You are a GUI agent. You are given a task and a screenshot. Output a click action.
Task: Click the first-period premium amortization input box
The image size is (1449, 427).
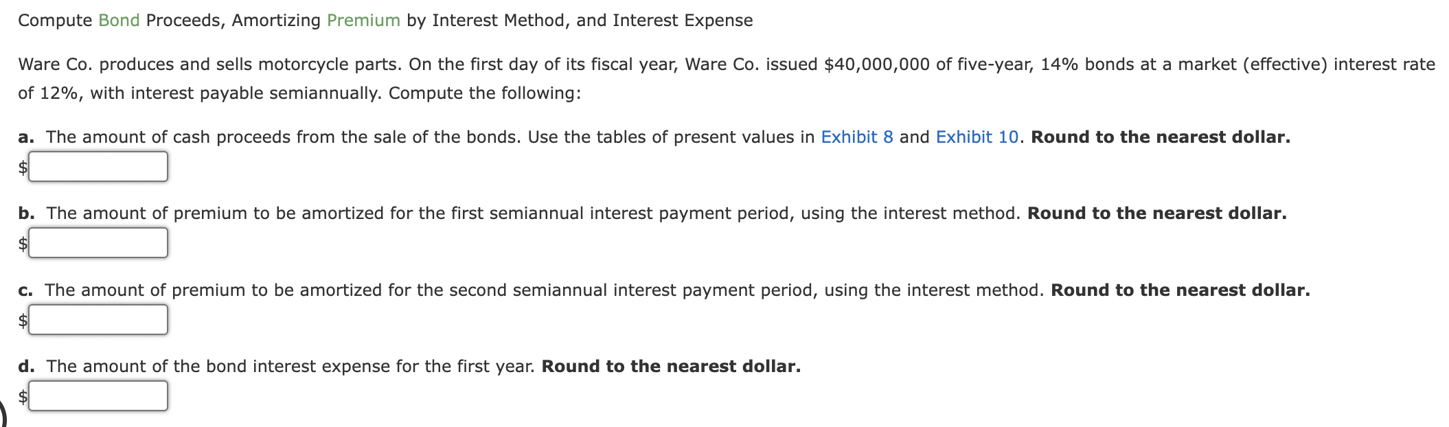(98, 242)
